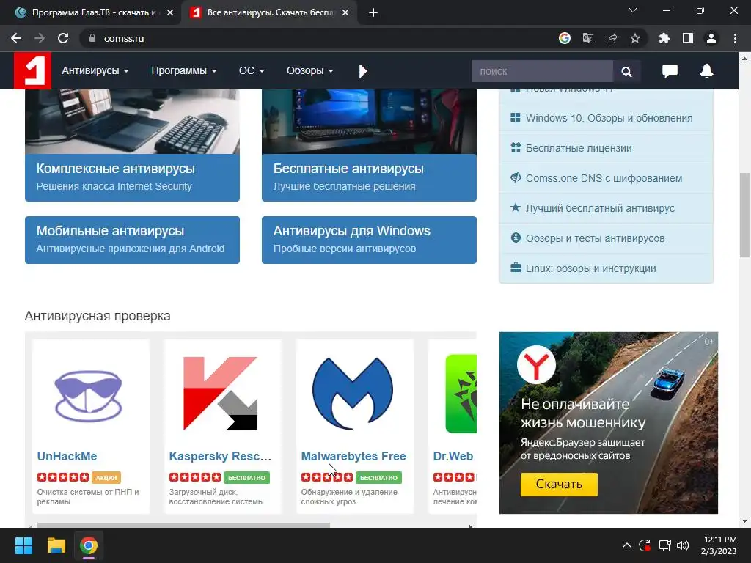Click the Kaspersky Rescue Disk logo
751x563 pixels.
pos(220,393)
